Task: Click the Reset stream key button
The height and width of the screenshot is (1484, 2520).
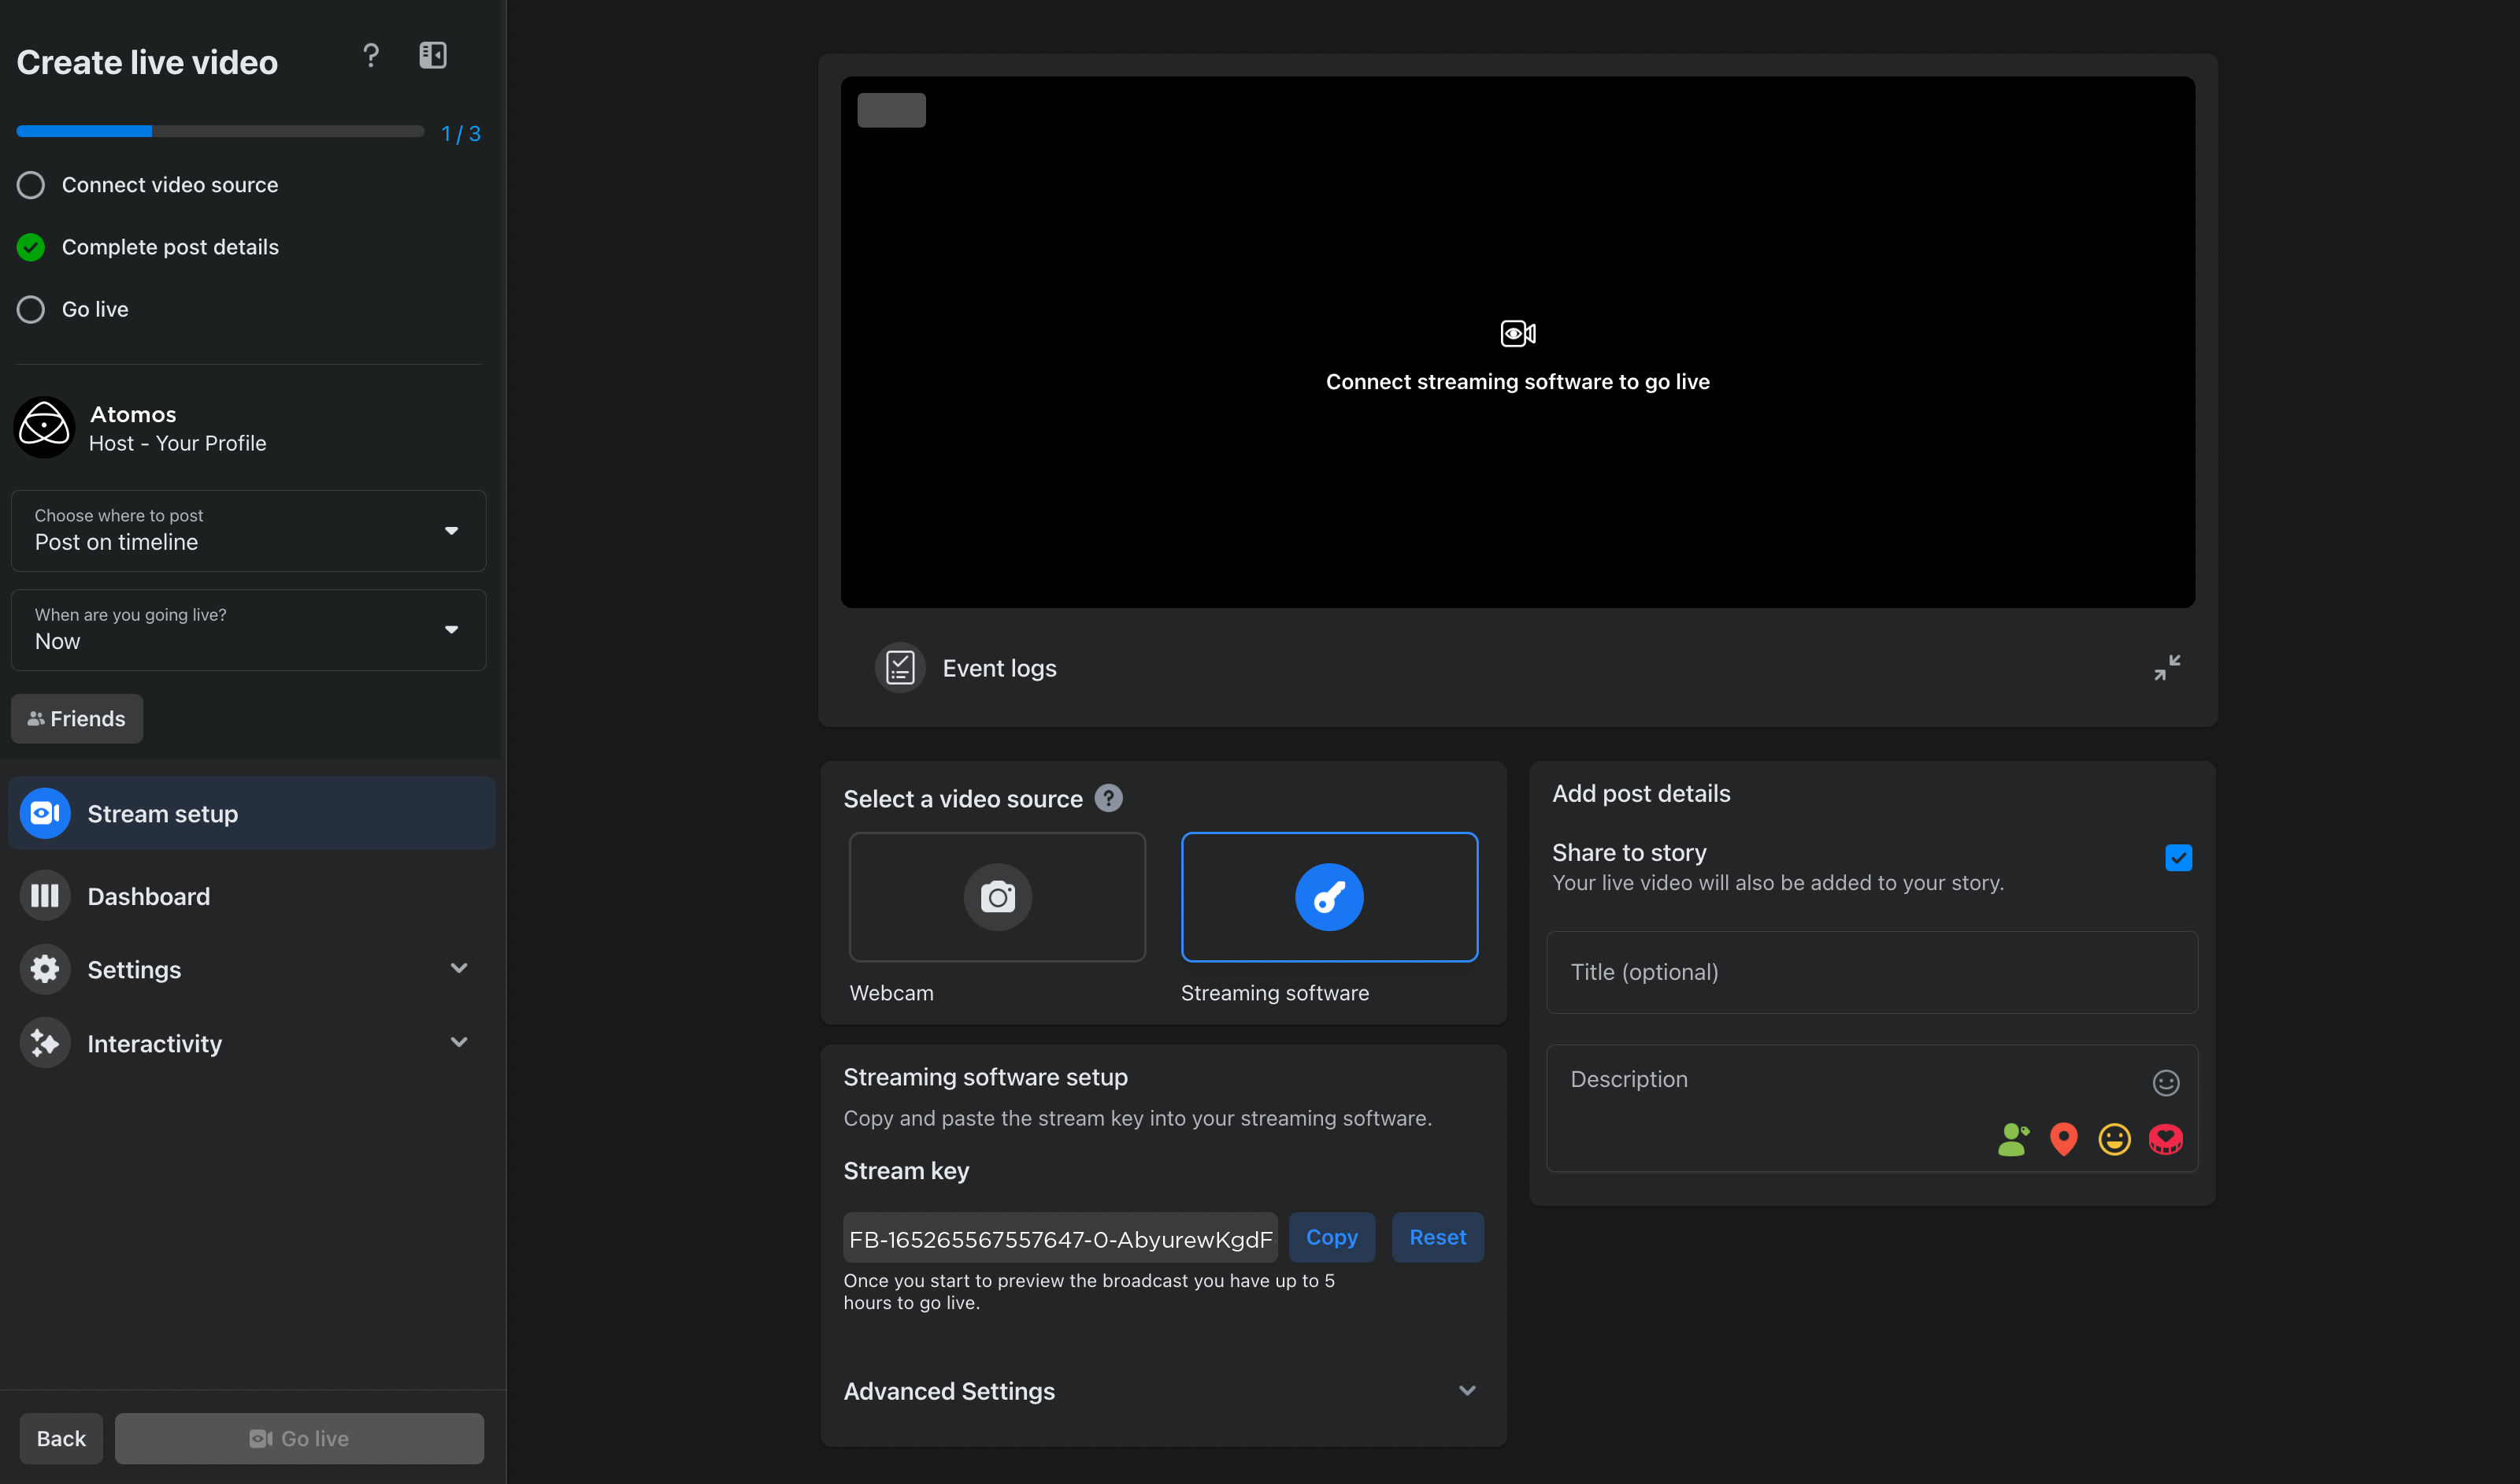Action: click(x=1437, y=1237)
